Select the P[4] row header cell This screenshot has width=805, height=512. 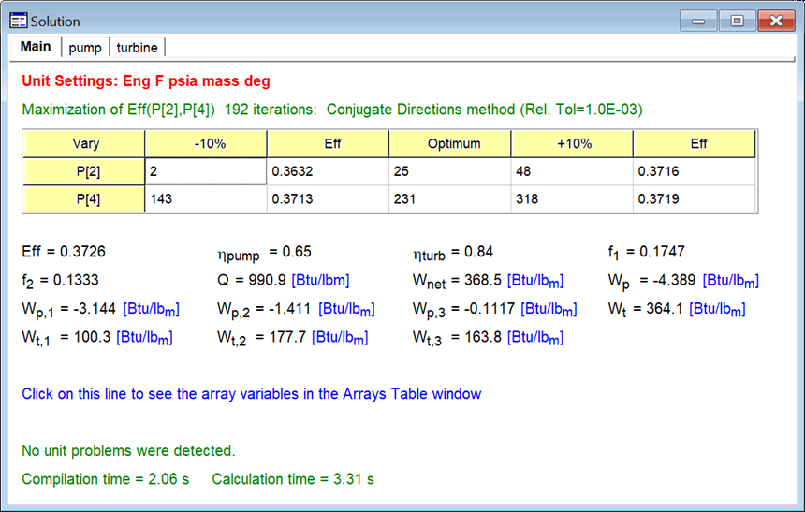coord(84,199)
